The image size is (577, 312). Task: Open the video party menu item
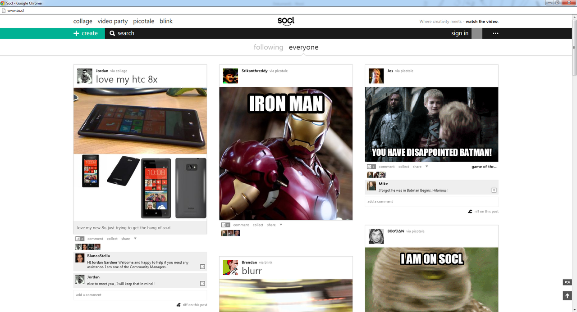coord(113,21)
